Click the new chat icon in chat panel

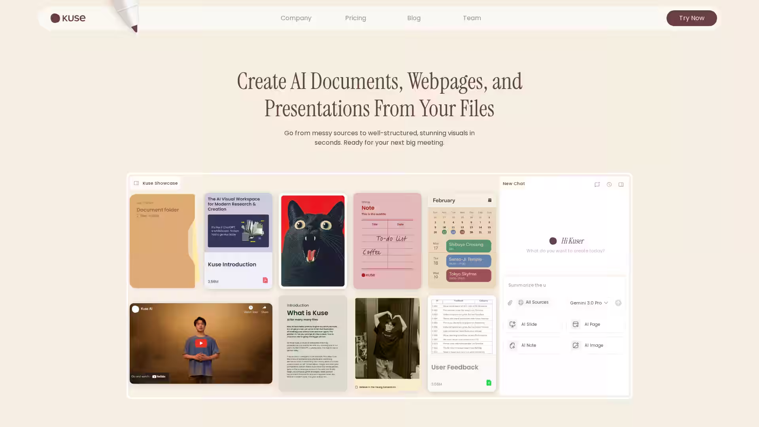pyautogui.click(x=597, y=185)
